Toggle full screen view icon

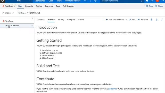[x=162, y=20]
